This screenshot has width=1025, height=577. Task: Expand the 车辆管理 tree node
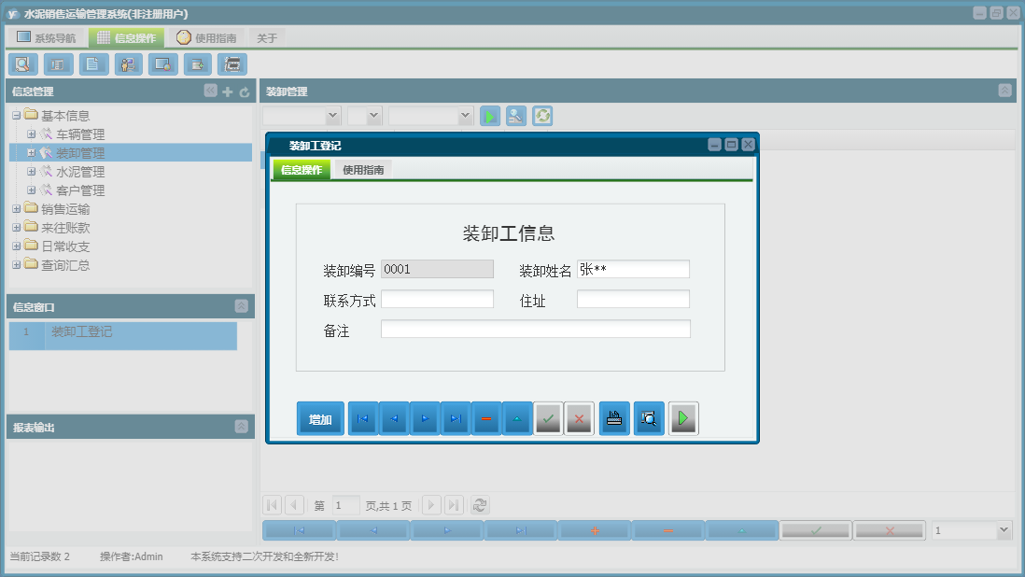[x=31, y=134]
